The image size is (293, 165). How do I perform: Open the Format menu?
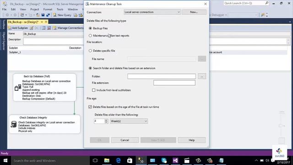[48, 9]
